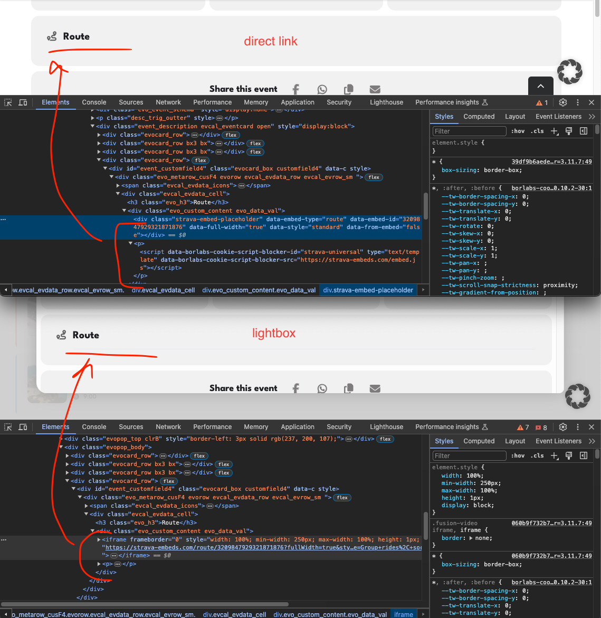This screenshot has height=618, width=601.
Task: Share this event via the email icon
Action: tap(375, 89)
